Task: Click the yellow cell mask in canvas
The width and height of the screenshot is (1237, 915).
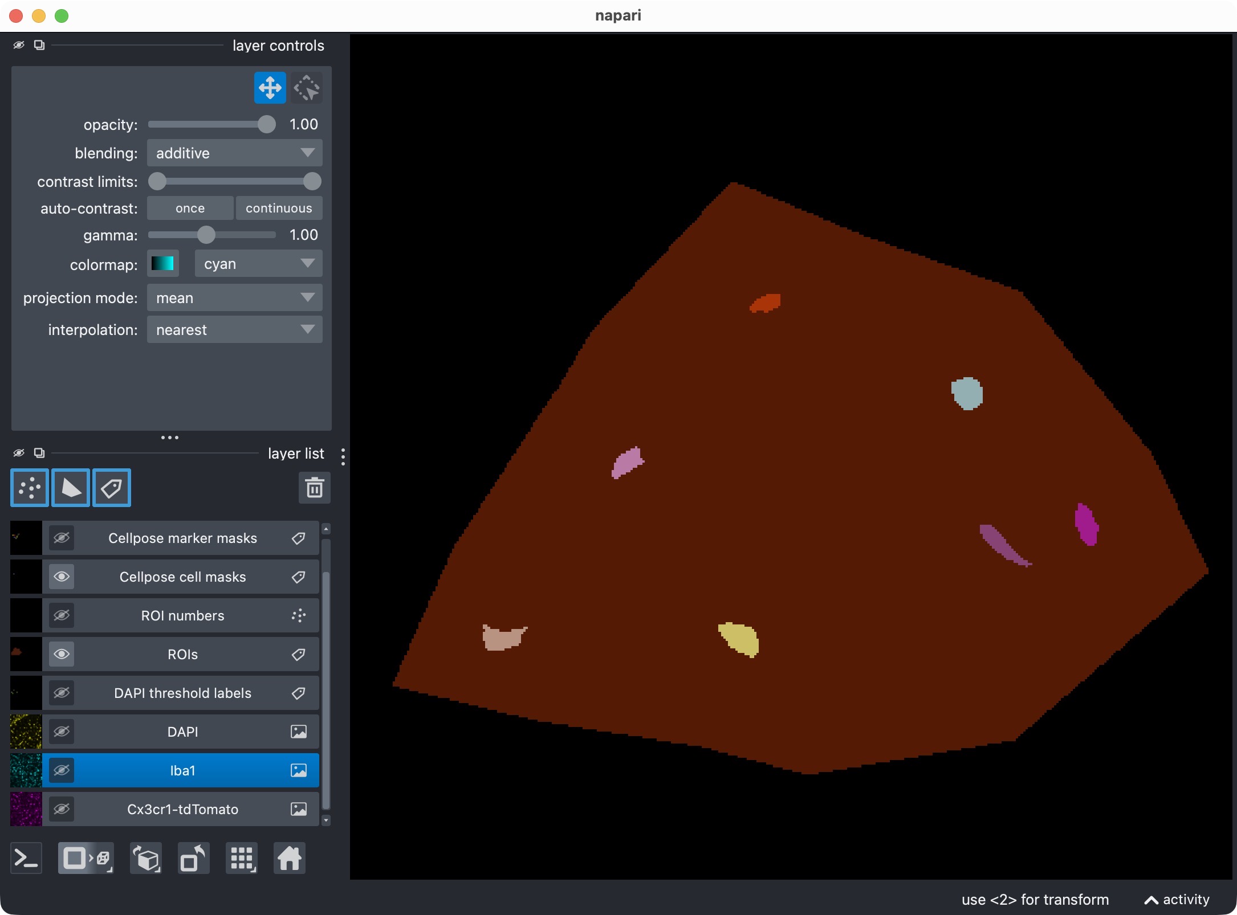Action: click(739, 639)
